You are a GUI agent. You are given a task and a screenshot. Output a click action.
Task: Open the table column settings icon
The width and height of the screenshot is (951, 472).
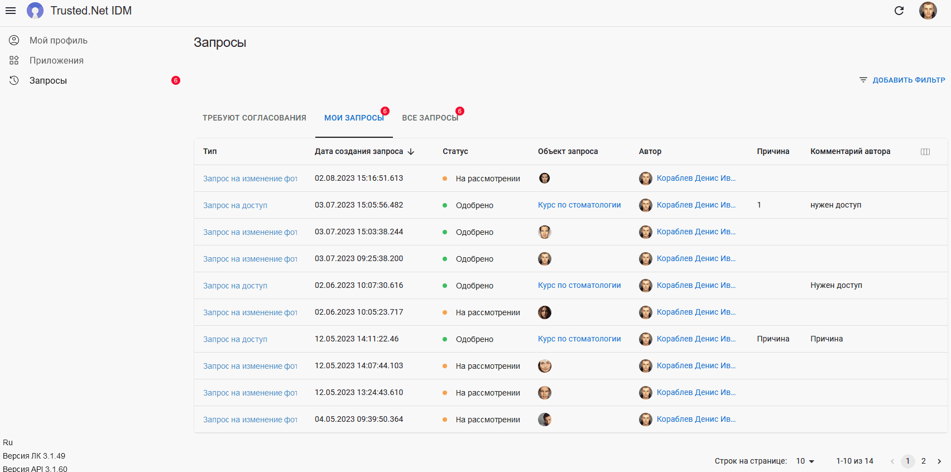pyautogui.click(x=925, y=152)
